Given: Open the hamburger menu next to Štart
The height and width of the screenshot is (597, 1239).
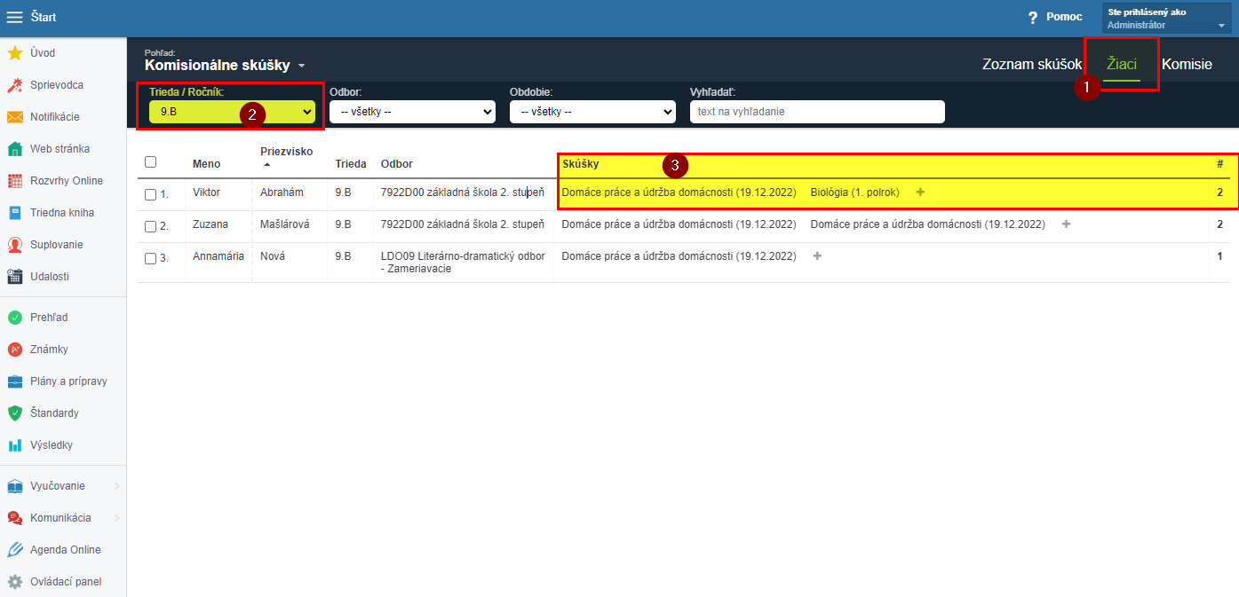Looking at the screenshot, I should tap(15, 17).
